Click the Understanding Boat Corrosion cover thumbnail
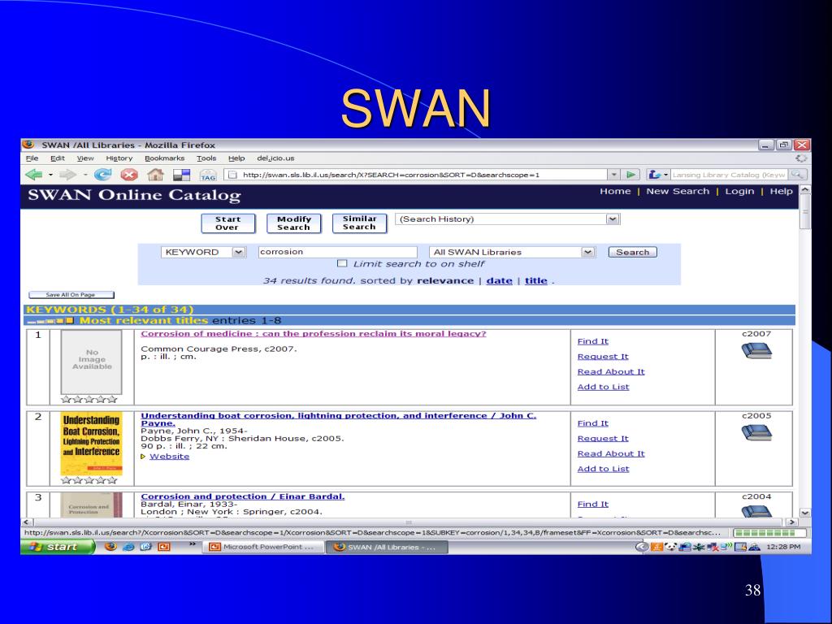Image resolution: width=832 pixels, height=624 pixels. [x=91, y=444]
